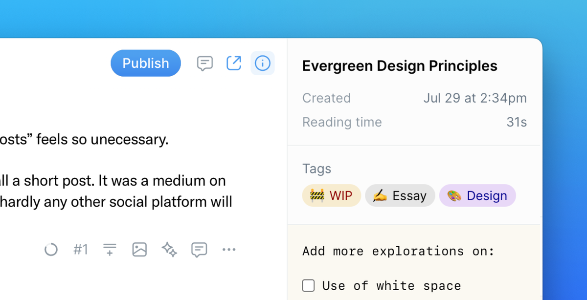Toggle the info panel icon
The height and width of the screenshot is (300, 587).
(x=263, y=63)
